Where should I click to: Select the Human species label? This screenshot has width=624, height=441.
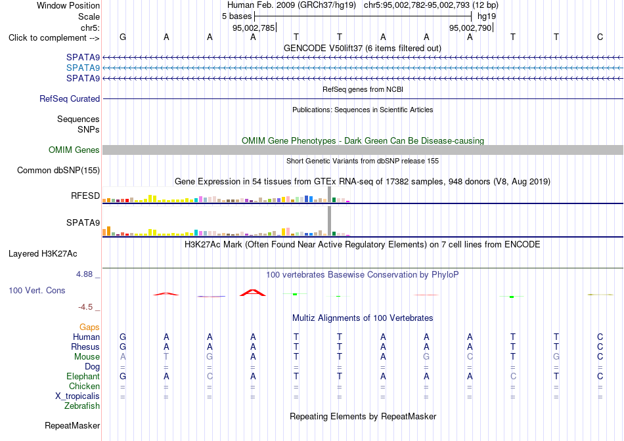[x=86, y=337]
